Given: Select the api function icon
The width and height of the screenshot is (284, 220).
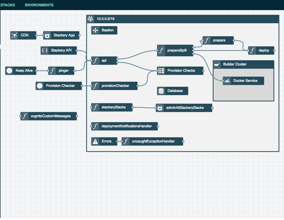Looking at the screenshot, I should click(95, 61).
